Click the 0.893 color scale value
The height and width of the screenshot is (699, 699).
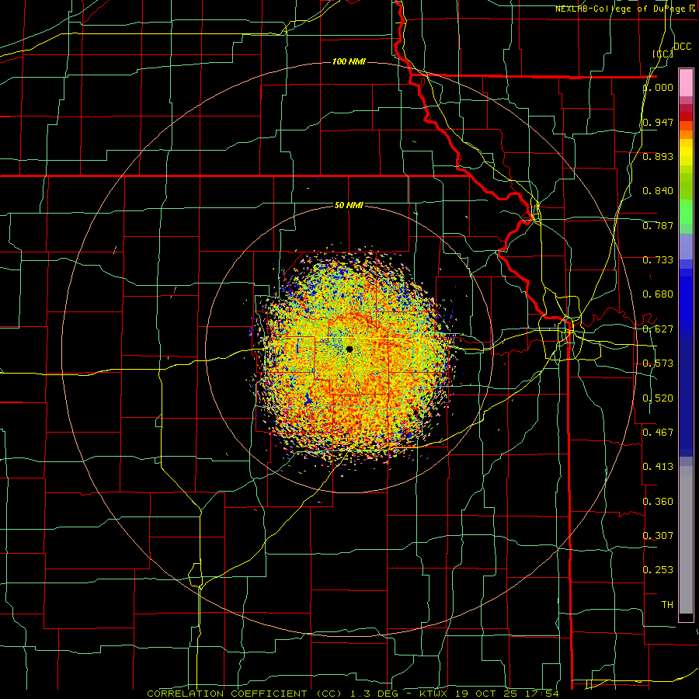tap(658, 156)
